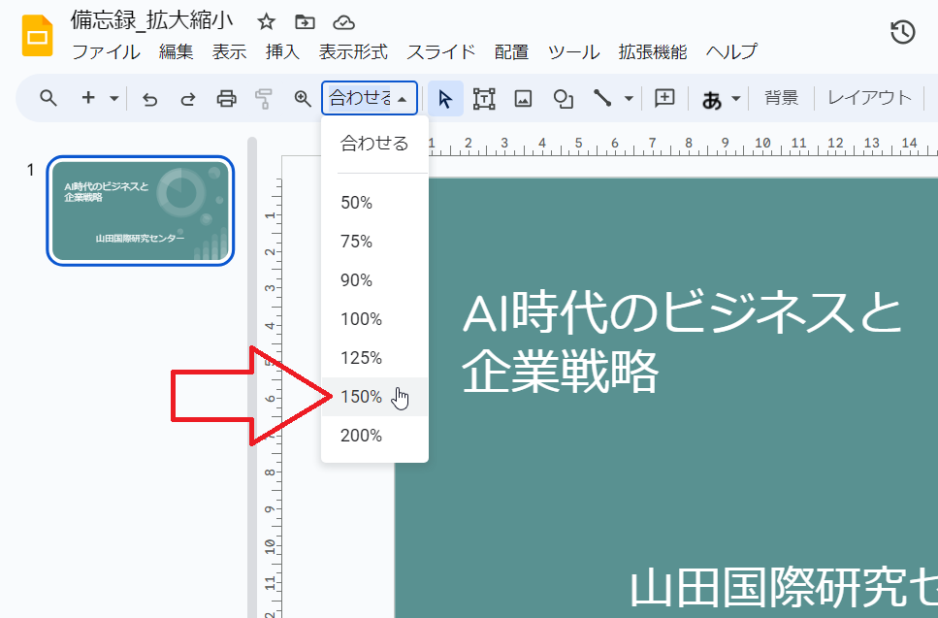Open the shapes tool icon
Screen dimensions: 938x618
563,99
